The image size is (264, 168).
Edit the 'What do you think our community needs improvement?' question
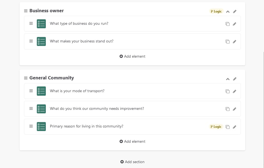(x=235, y=109)
